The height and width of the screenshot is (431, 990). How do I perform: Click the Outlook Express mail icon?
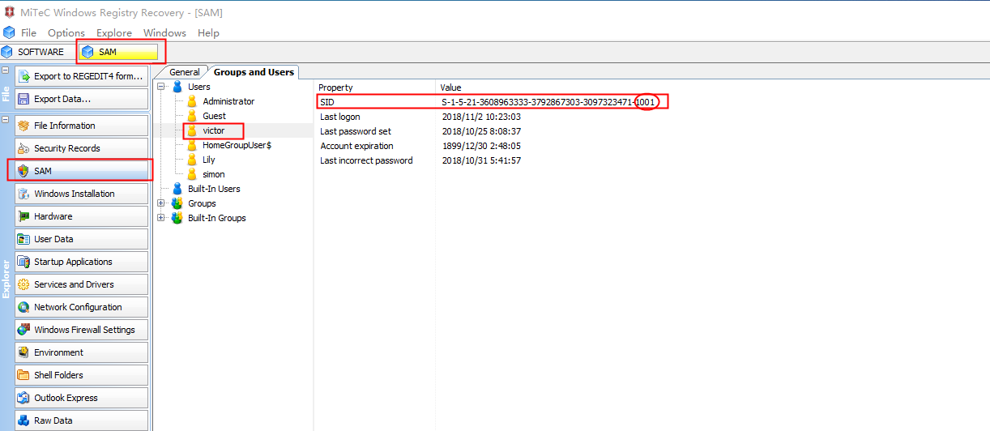click(23, 398)
